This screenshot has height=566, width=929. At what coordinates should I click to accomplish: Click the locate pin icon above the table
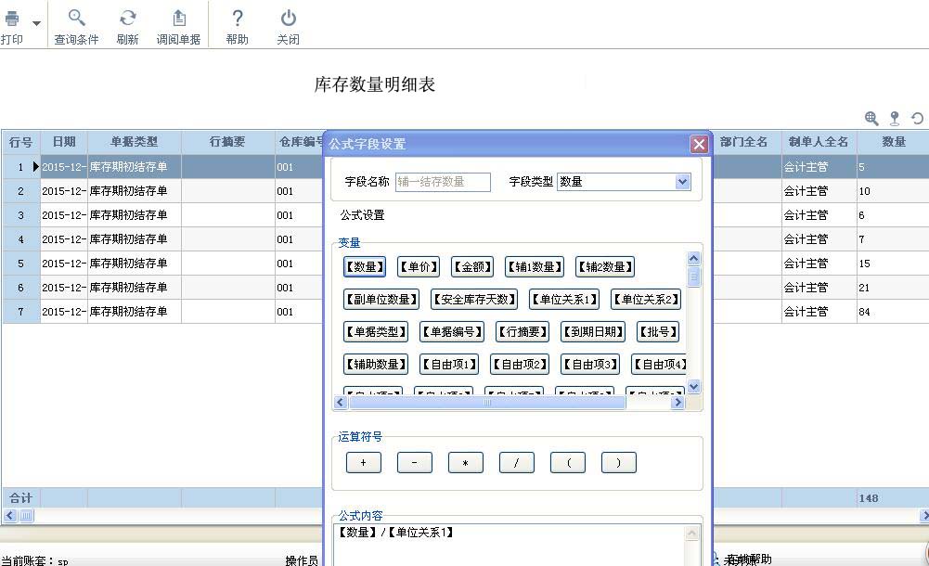895,118
